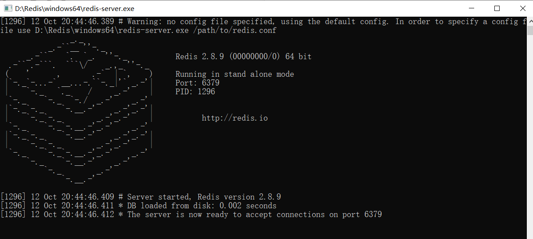The width and height of the screenshot is (533, 239).
Task: Click the http://redis.io address text
Action: tap(235, 118)
